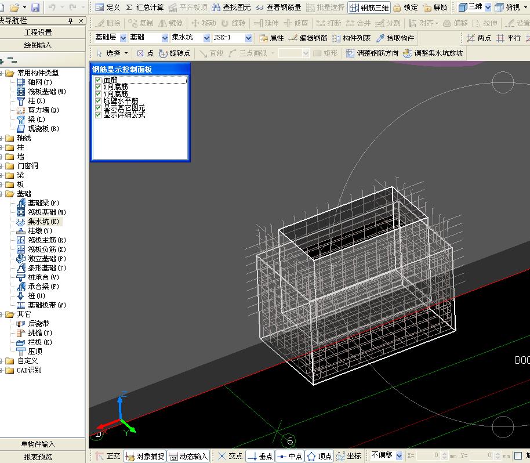Toggle the 坑壁水平筋 checkbox
Viewport: 530px width, 463px height.
[x=98, y=101]
